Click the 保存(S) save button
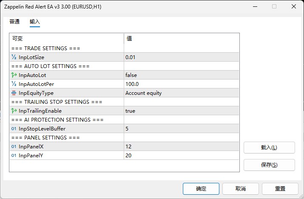This screenshot has height=199, width=304. (x=269, y=165)
